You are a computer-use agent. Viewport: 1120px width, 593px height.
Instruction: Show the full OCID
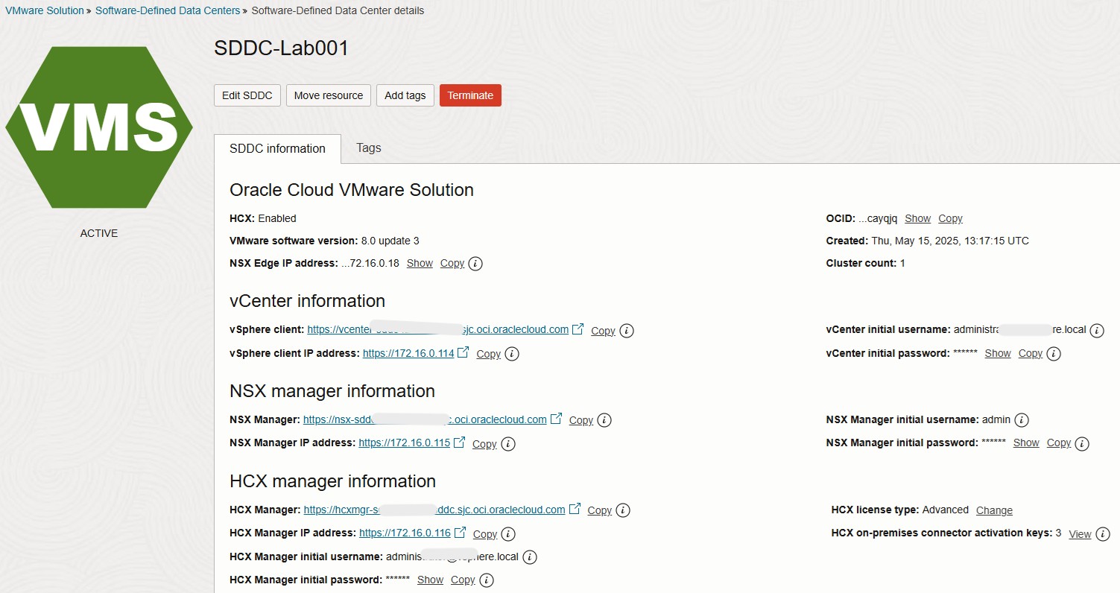917,218
